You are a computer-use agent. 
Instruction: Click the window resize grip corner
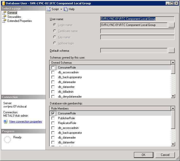[177, 158]
